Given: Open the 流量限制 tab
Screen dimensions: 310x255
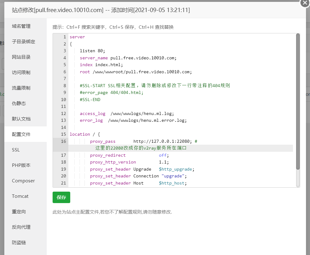Looking at the screenshot, I should [21, 88].
